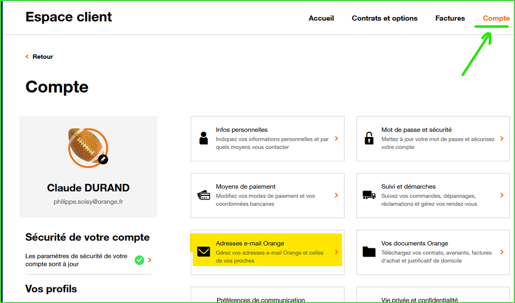This screenshot has height=303, width=515.
Task: Open the Moyens de paiement title
Action: pyautogui.click(x=246, y=187)
